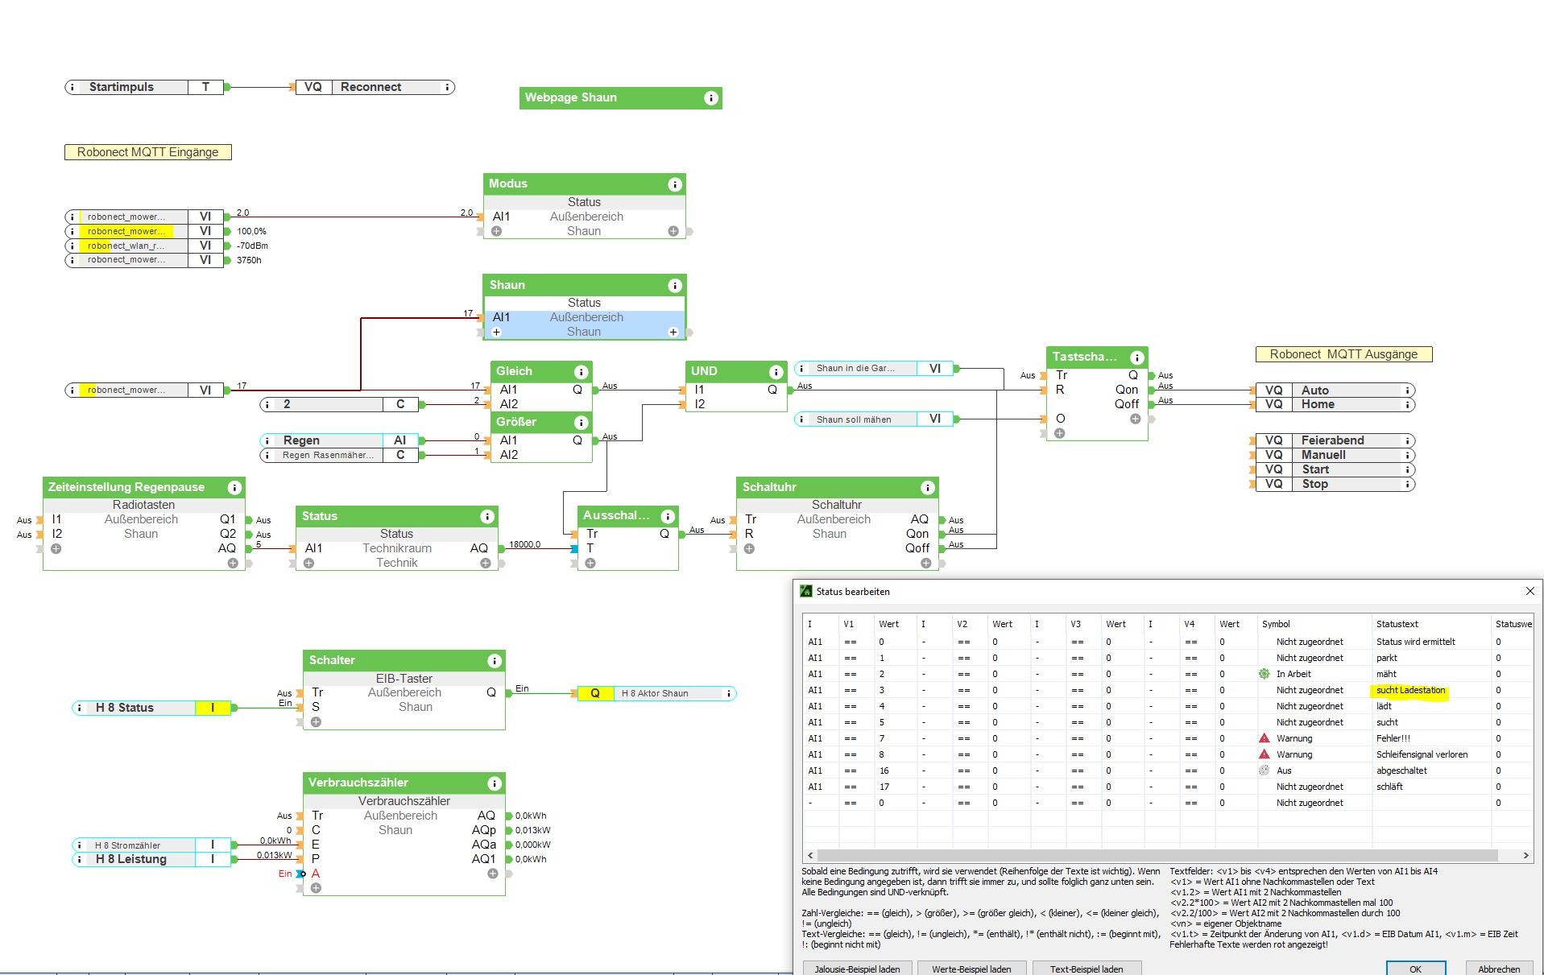Add input via plus on Ausschal... block

(x=590, y=564)
